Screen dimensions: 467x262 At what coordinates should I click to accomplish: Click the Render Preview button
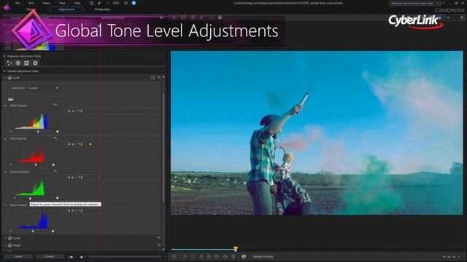(x=263, y=257)
